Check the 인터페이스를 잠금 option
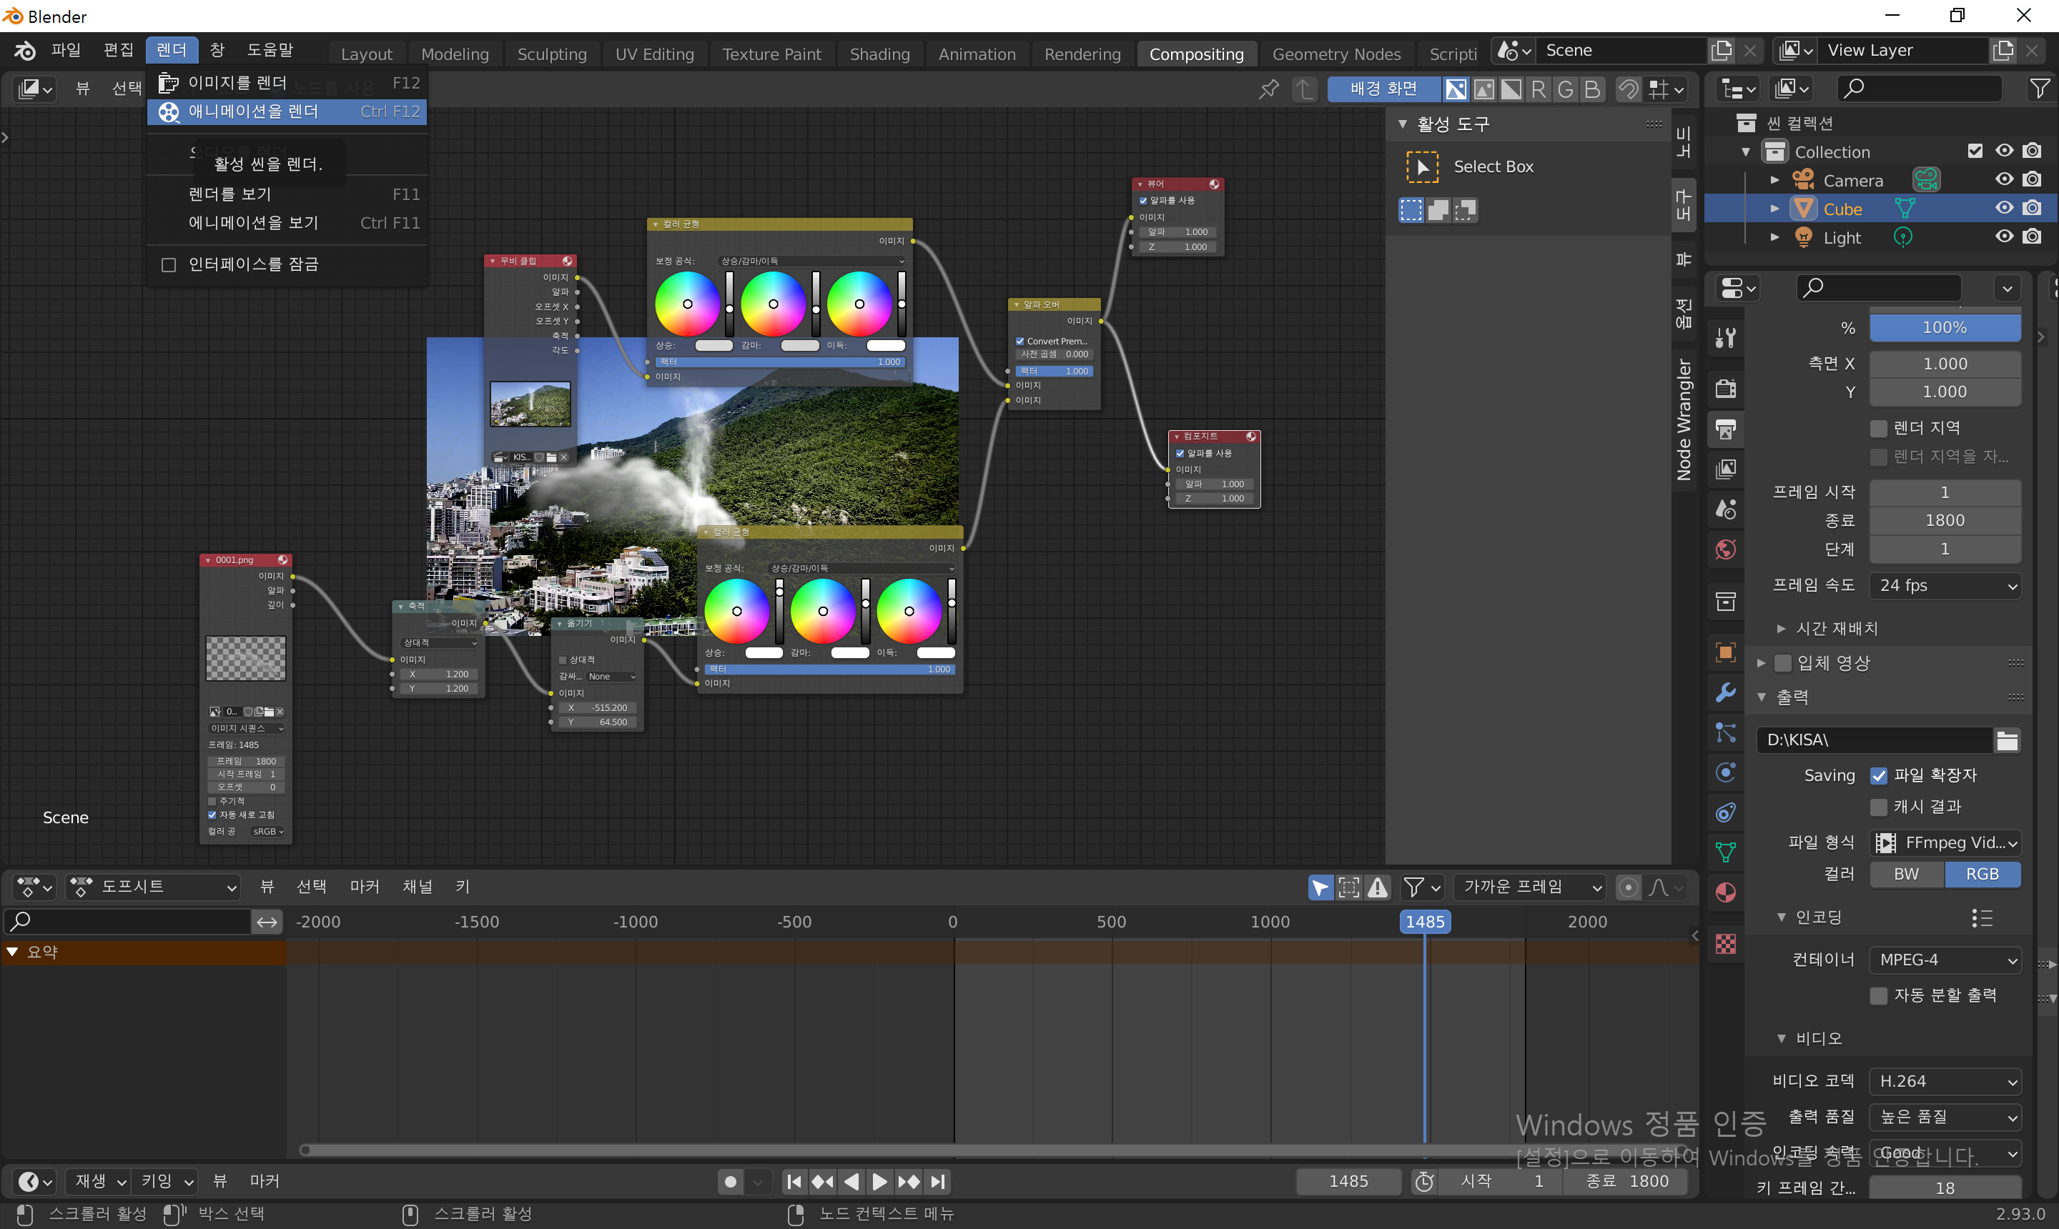This screenshot has height=1229, width=2059. pyautogui.click(x=169, y=265)
